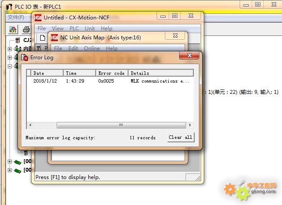Click the CJ2 PLC tree node icon
The height and width of the screenshot is (205, 282).
click(x=17, y=40)
